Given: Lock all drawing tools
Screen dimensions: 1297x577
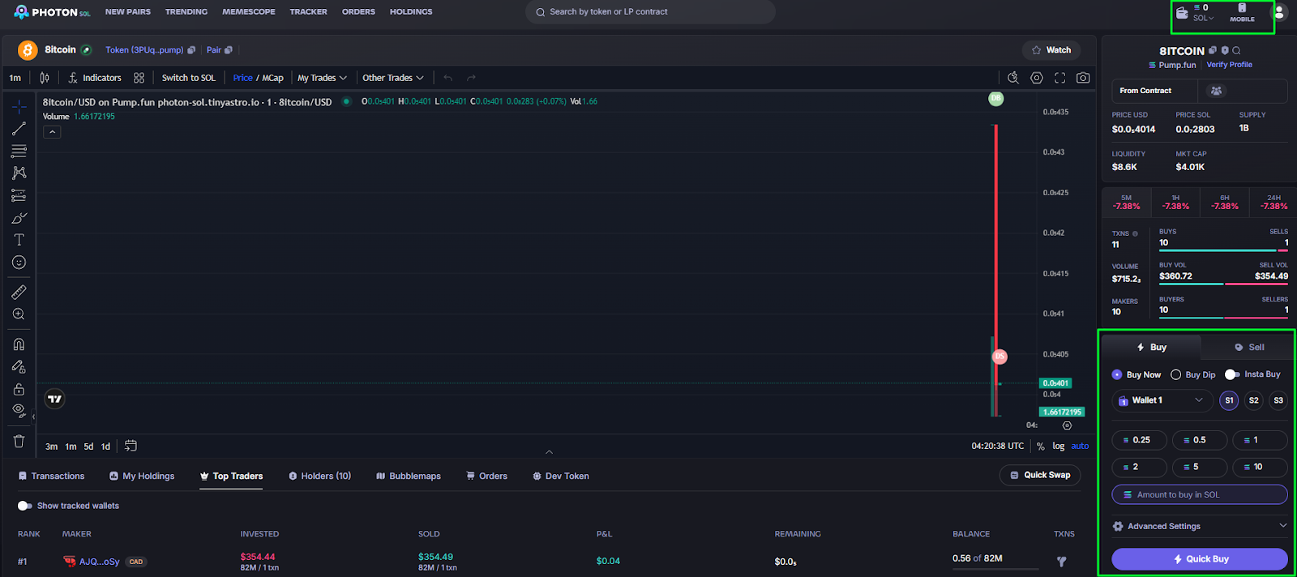Looking at the screenshot, I should coord(19,389).
